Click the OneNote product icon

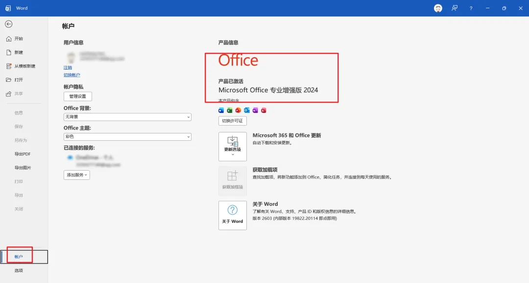pos(255,110)
